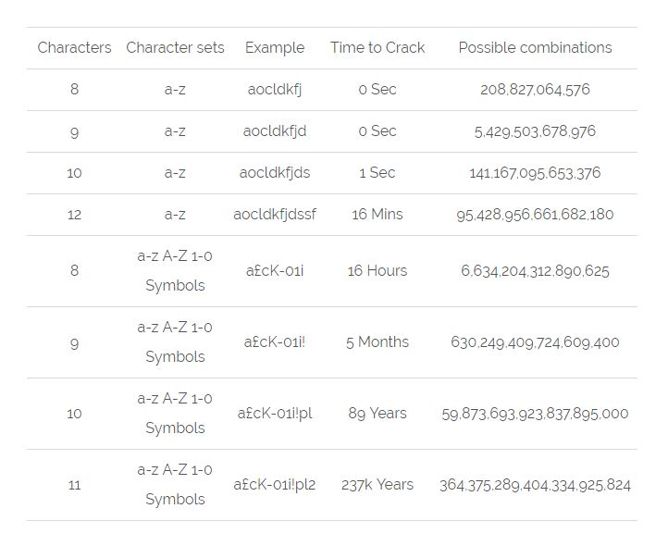Viewport: 668px width, 546px height.
Task: Click the 237k Years time cell
Action: point(377,485)
